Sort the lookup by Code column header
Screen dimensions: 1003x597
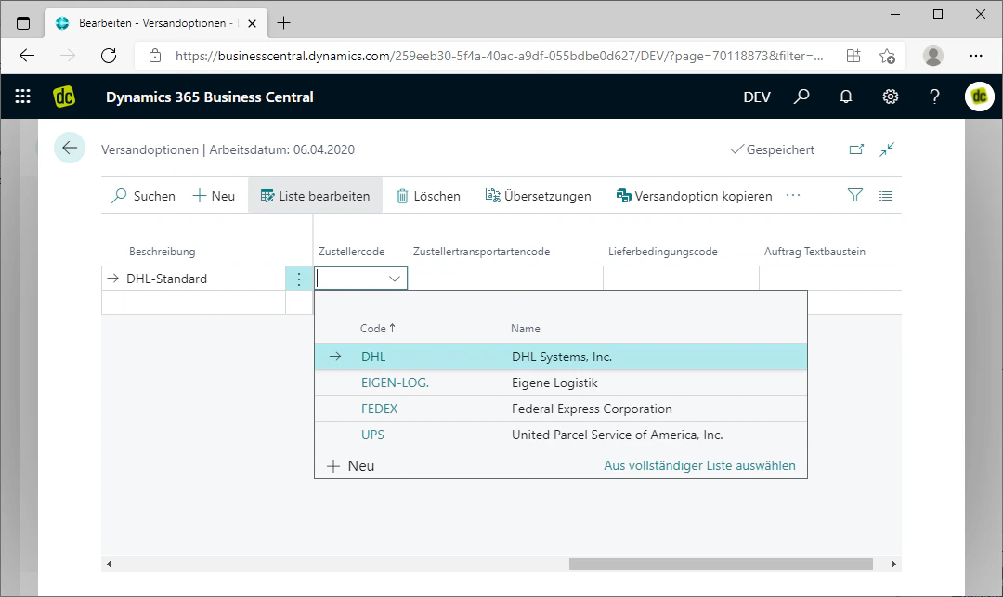point(377,328)
